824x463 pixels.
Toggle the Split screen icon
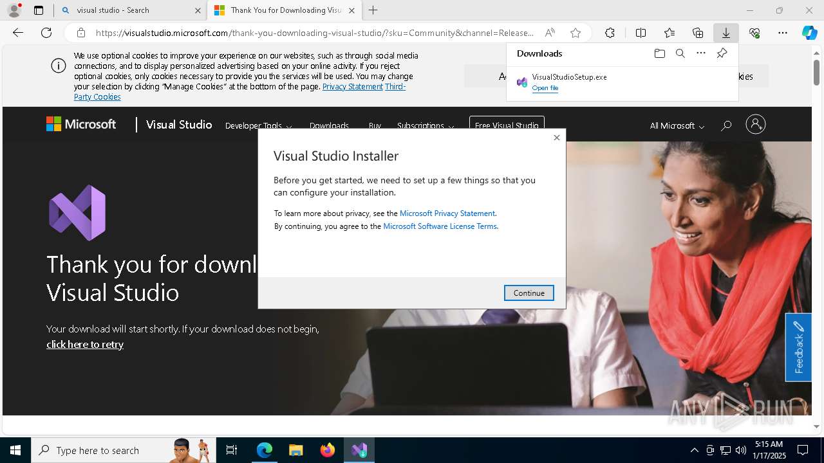click(x=641, y=33)
